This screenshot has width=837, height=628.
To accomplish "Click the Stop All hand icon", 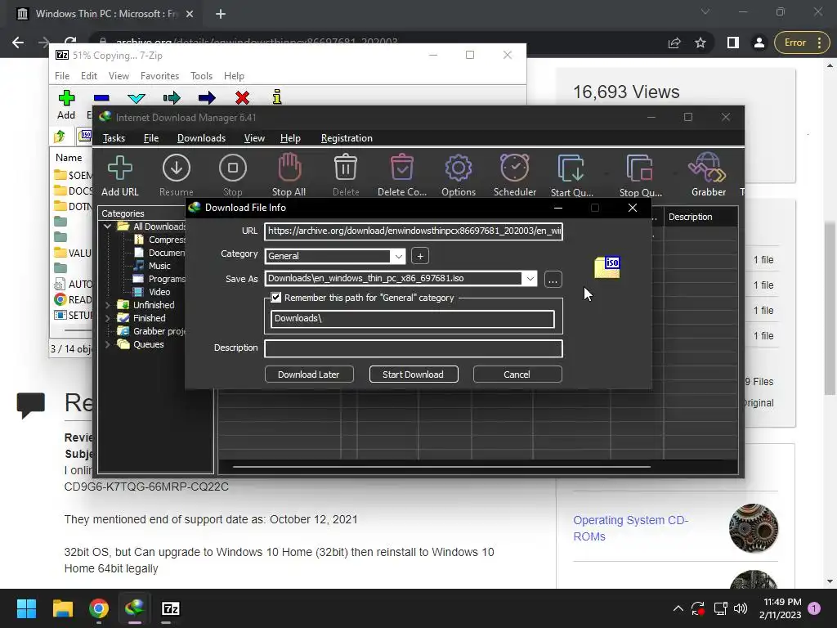I will point(289,168).
